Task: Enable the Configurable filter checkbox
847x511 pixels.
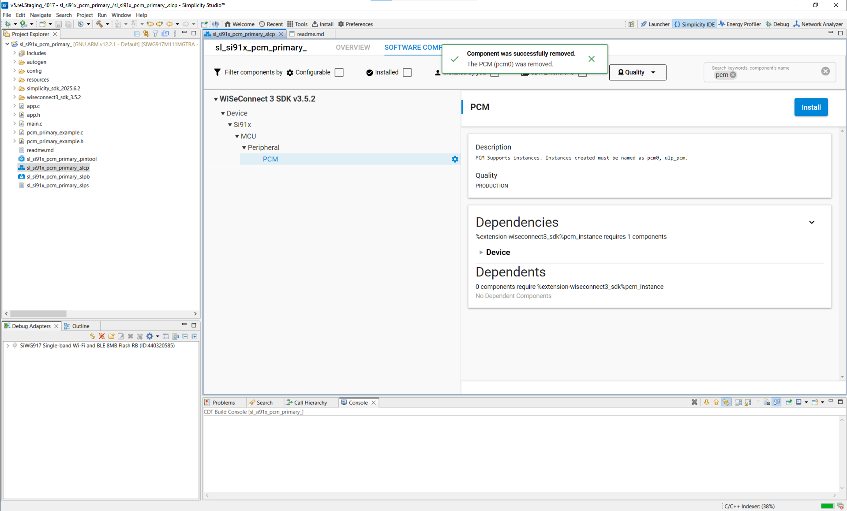Action: (338, 72)
